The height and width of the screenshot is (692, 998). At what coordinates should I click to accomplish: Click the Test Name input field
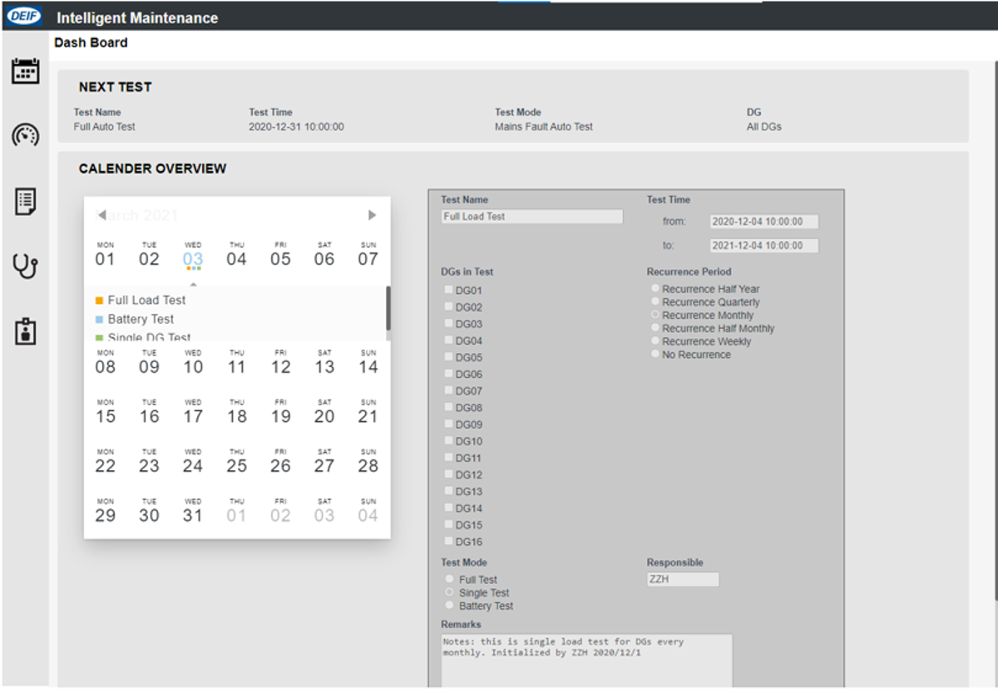pos(531,217)
